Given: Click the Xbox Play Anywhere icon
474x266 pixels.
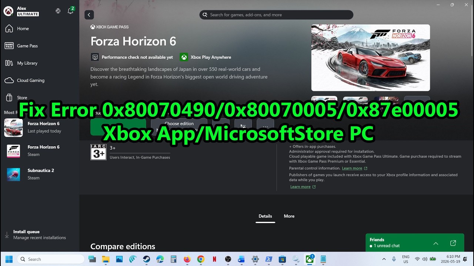Looking at the screenshot, I should (x=184, y=57).
